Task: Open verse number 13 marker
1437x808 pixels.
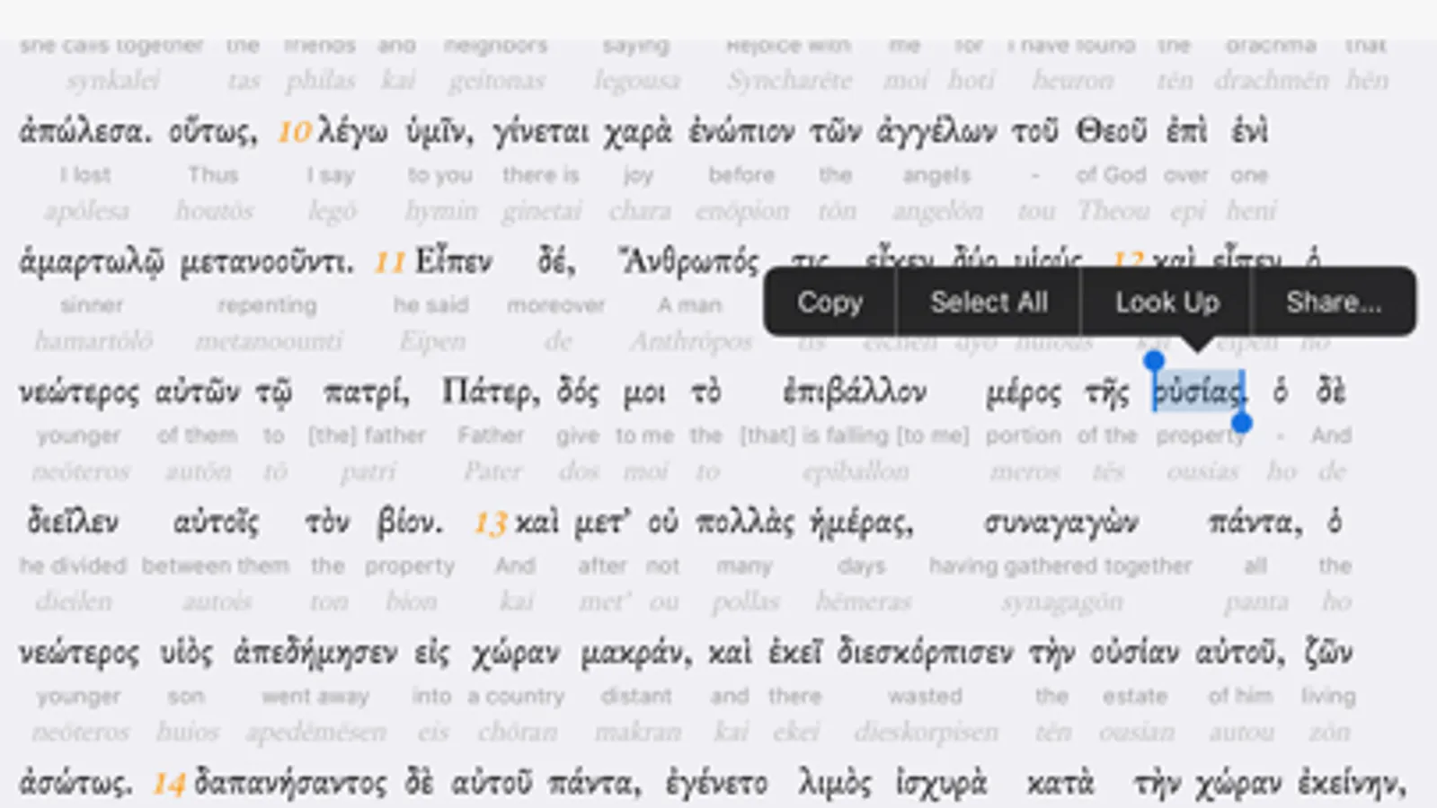Action: pos(491,523)
